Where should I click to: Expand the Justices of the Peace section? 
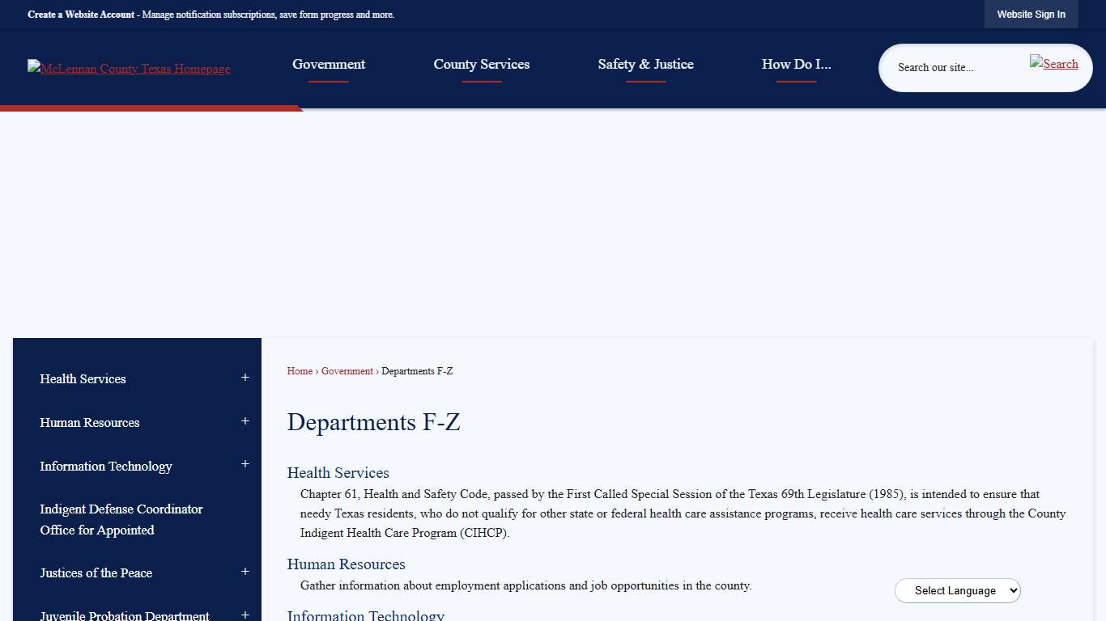[245, 572]
